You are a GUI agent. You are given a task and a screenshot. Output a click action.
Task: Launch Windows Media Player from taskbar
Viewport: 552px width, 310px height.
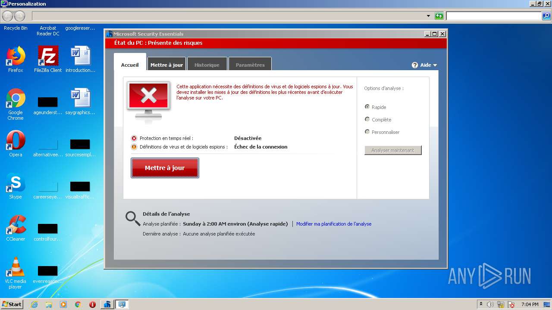pos(63,304)
